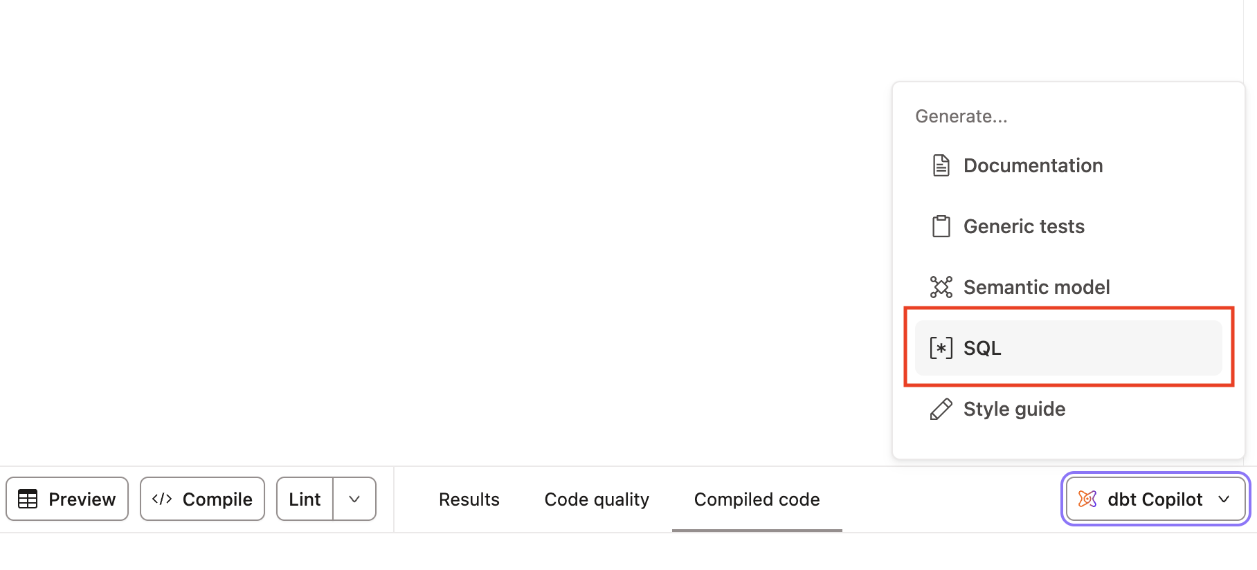This screenshot has height=570, width=1257.
Task: Switch to the Results tab
Action: 469,499
